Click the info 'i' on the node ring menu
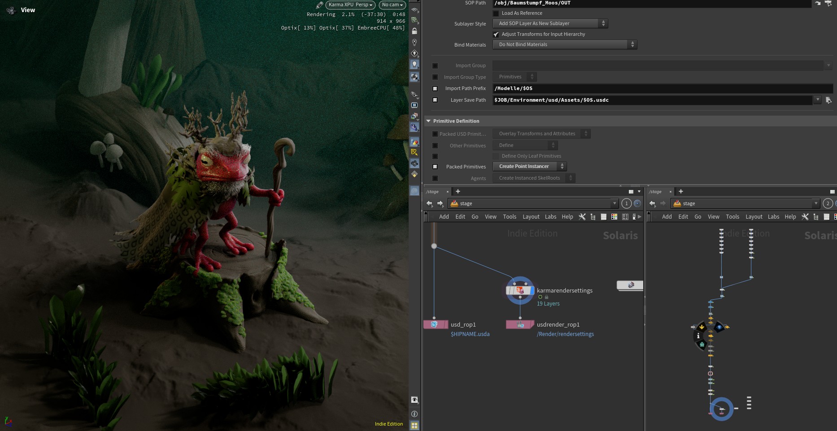This screenshot has height=431, width=837. tap(698, 336)
